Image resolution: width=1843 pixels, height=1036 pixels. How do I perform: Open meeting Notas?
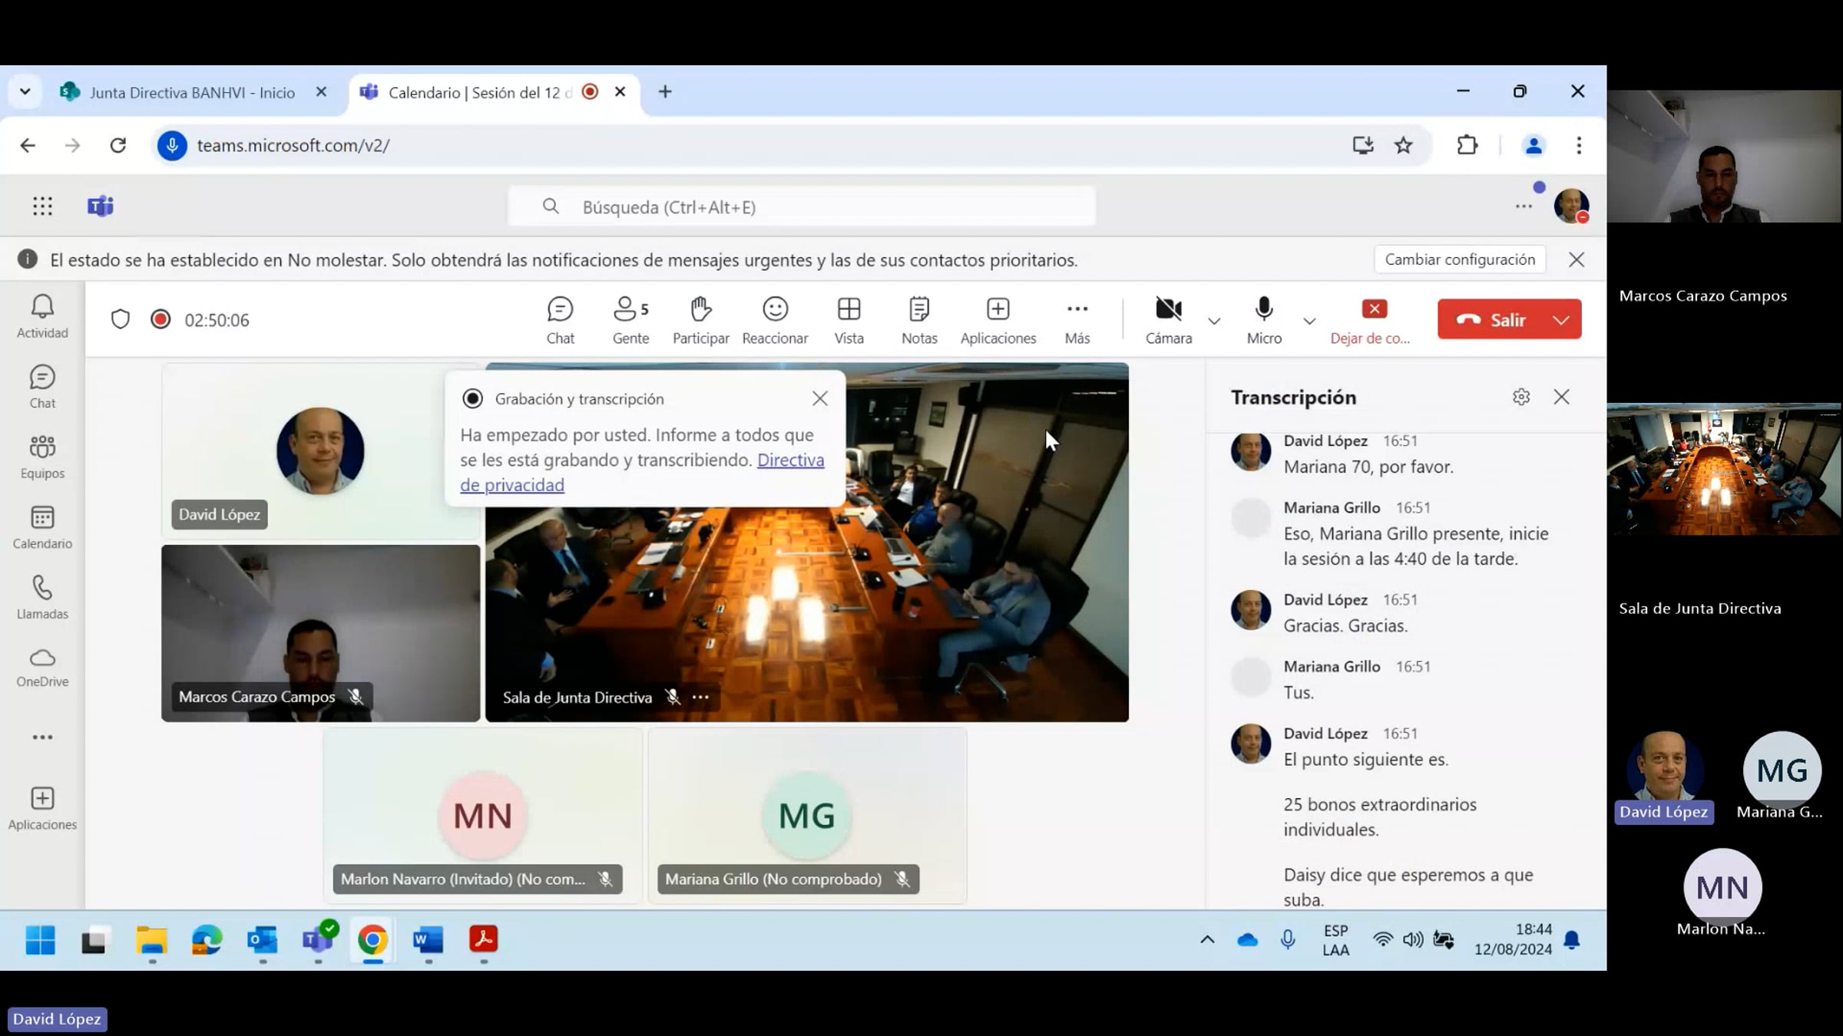918,320
